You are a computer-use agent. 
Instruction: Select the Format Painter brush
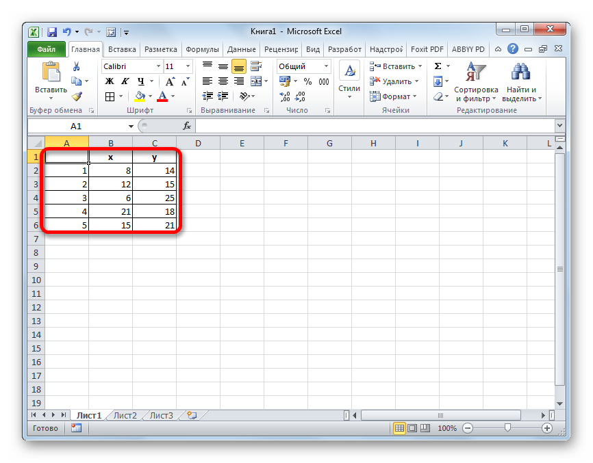pos(77,96)
